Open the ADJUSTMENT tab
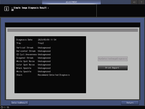The image size is (145, 109). [71, 2]
